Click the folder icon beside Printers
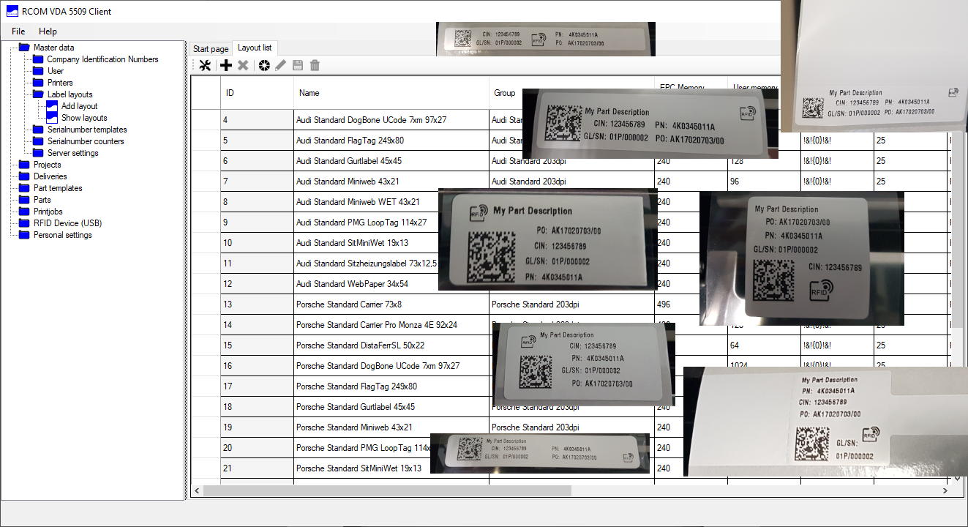Image resolution: width=968 pixels, height=527 pixels. coord(38,83)
